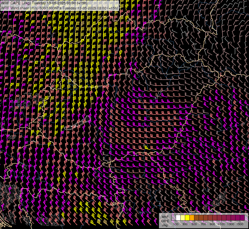Choose the orange 400–500 CAPE legend swatch
Viewport: 249px width, 229px height.
pyautogui.click(x=192, y=218)
